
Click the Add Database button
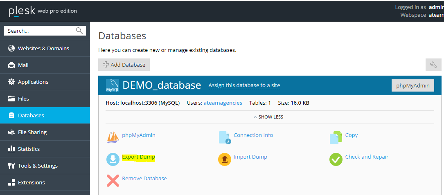pyautogui.click(x=124, y=65)
